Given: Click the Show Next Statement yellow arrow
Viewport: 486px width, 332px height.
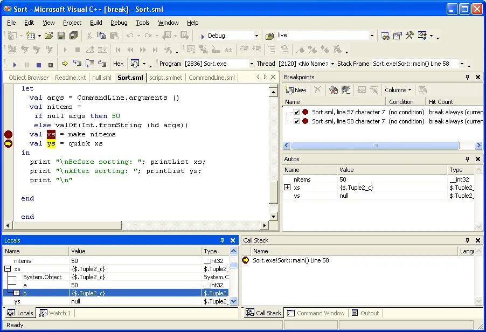Looking at the screenshot, I should click(65, 64).
